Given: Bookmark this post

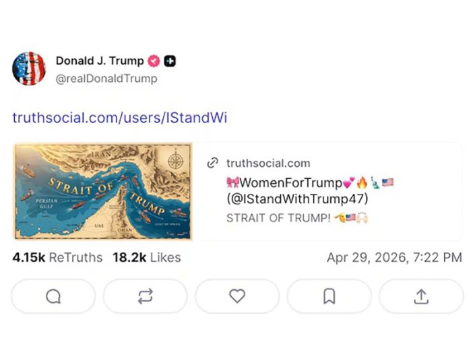Looking at the screenshot, I should coord(329,296).
